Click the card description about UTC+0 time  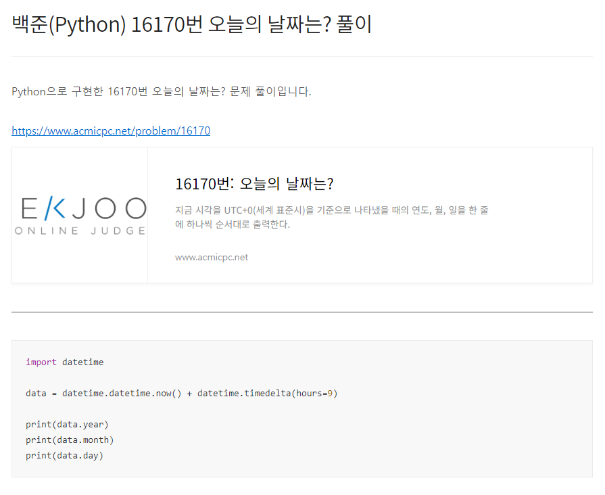332,217
